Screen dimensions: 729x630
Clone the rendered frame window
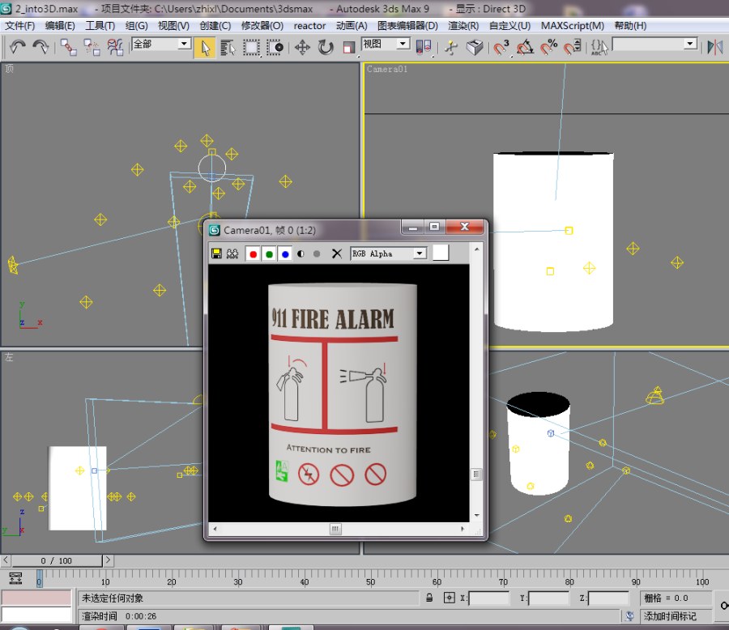click(x=232, y=253)
